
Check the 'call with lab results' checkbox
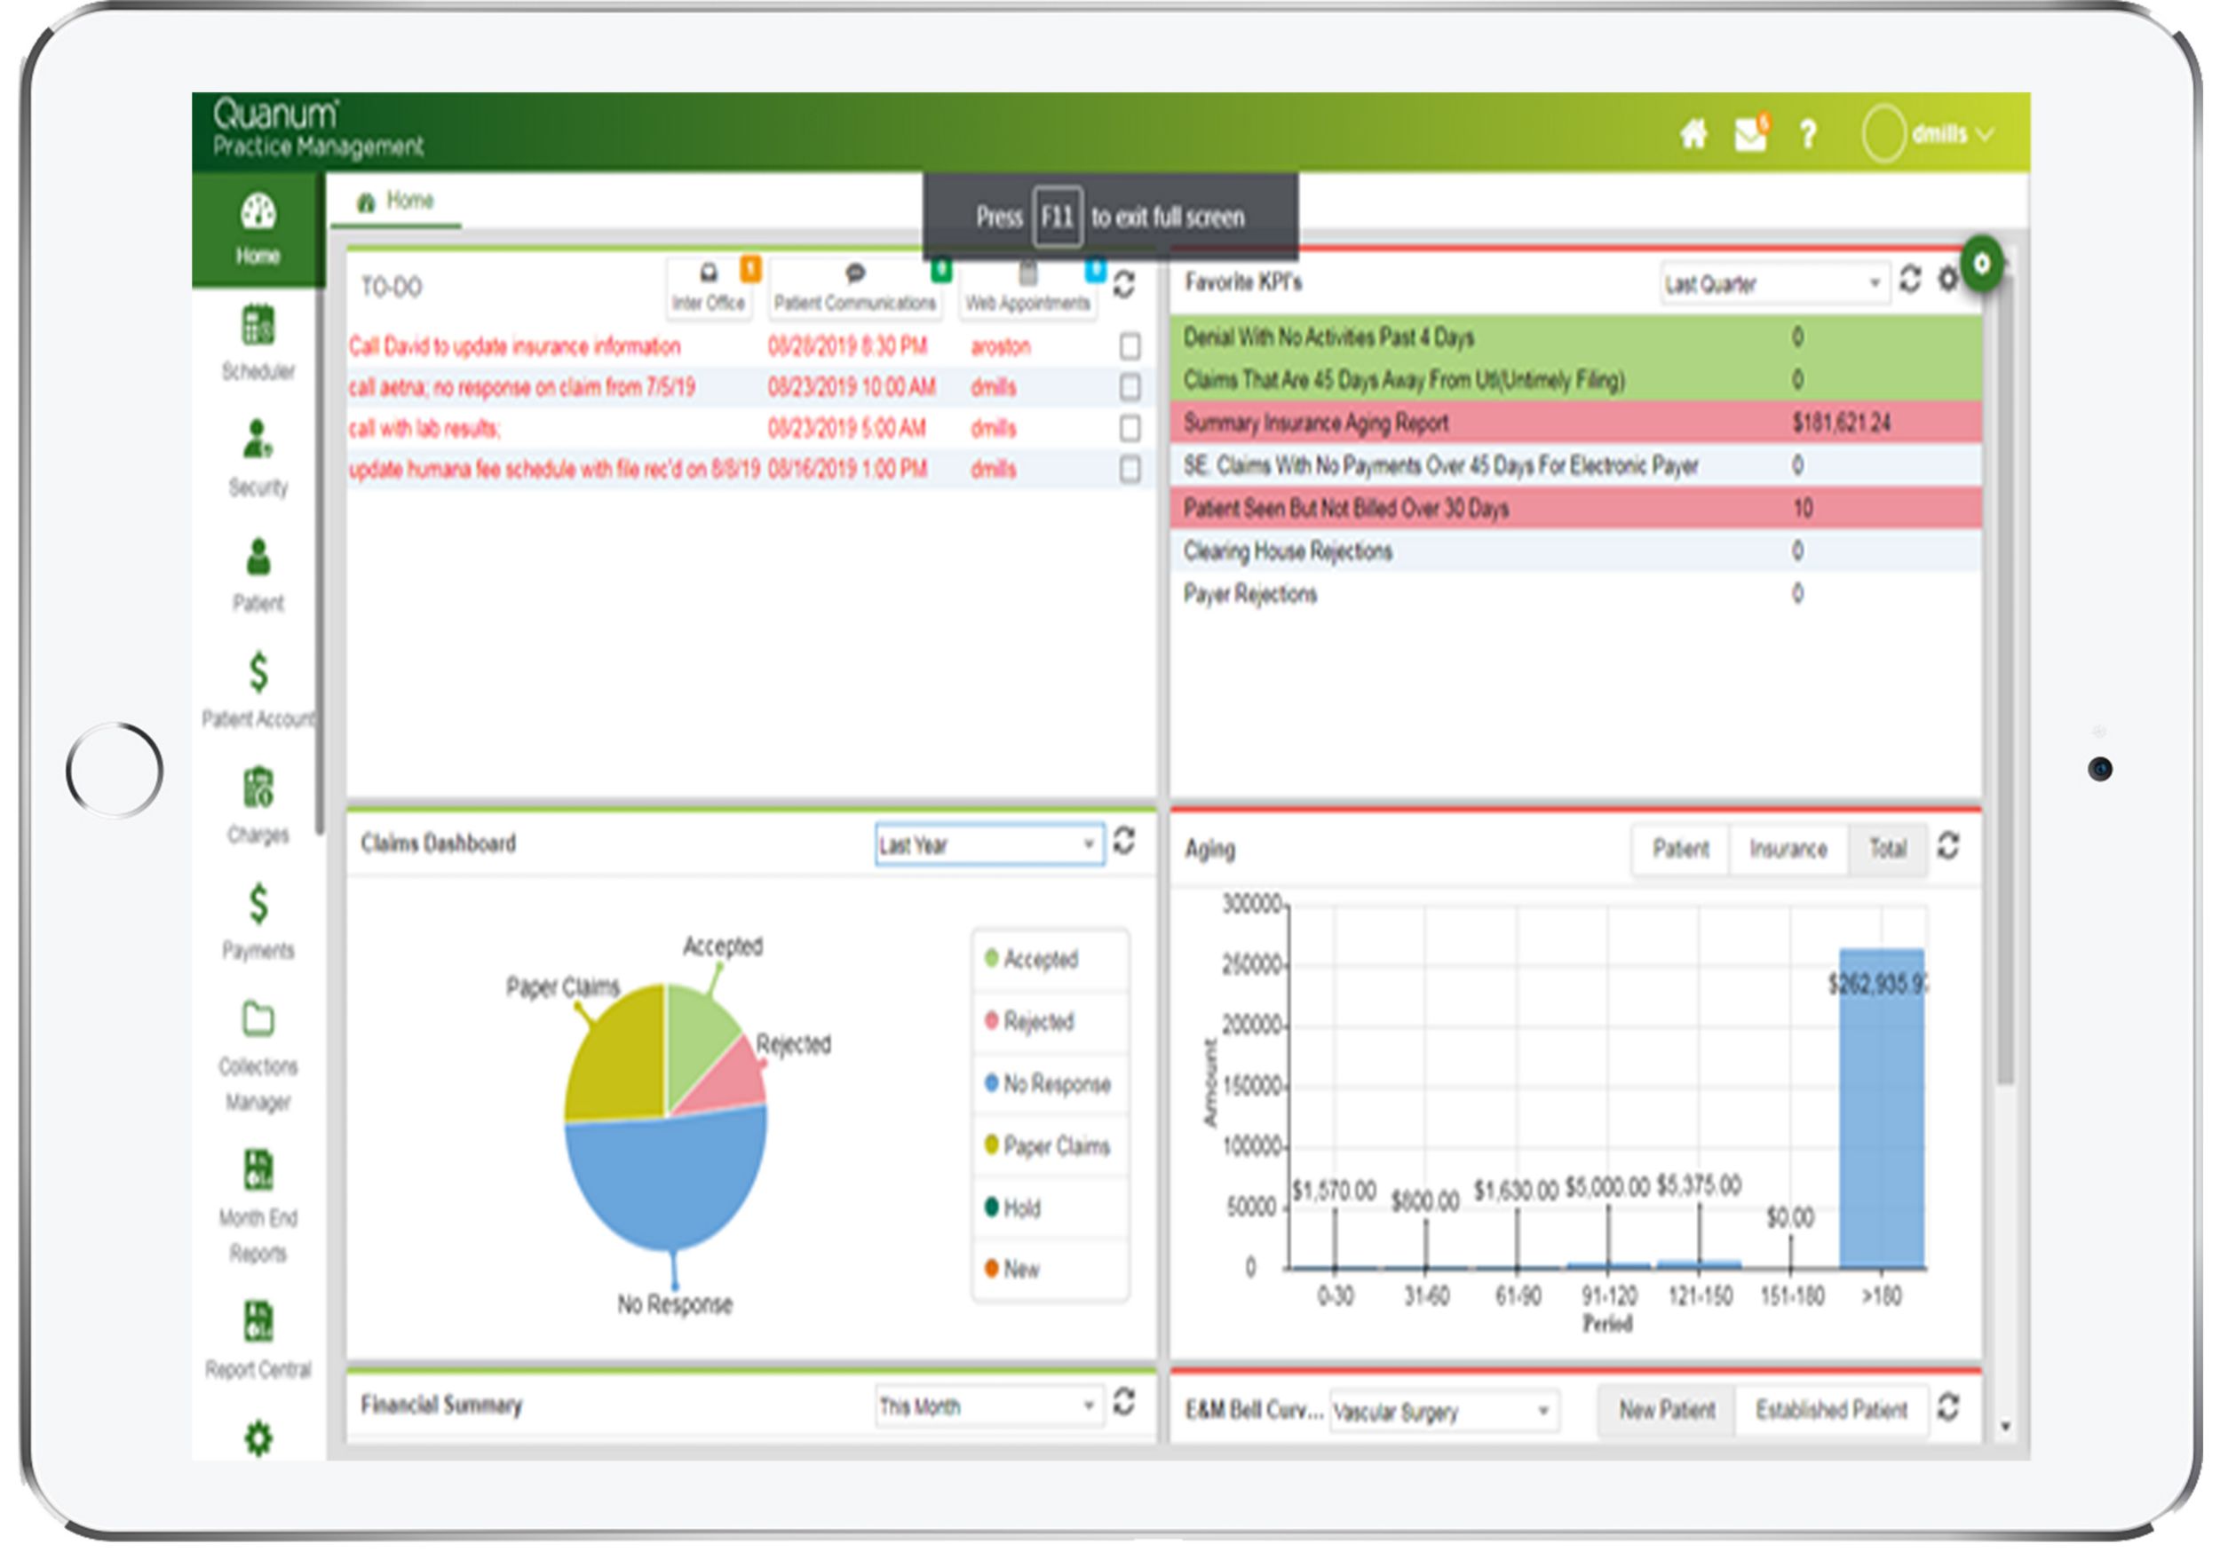[x=1130, y=428]
